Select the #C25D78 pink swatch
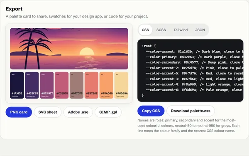The width and height of the screenshot is (249, 156). pos(61,85)
